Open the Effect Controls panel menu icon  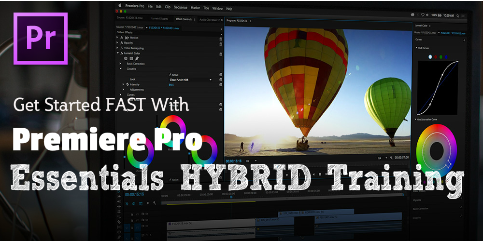point(195,19)
